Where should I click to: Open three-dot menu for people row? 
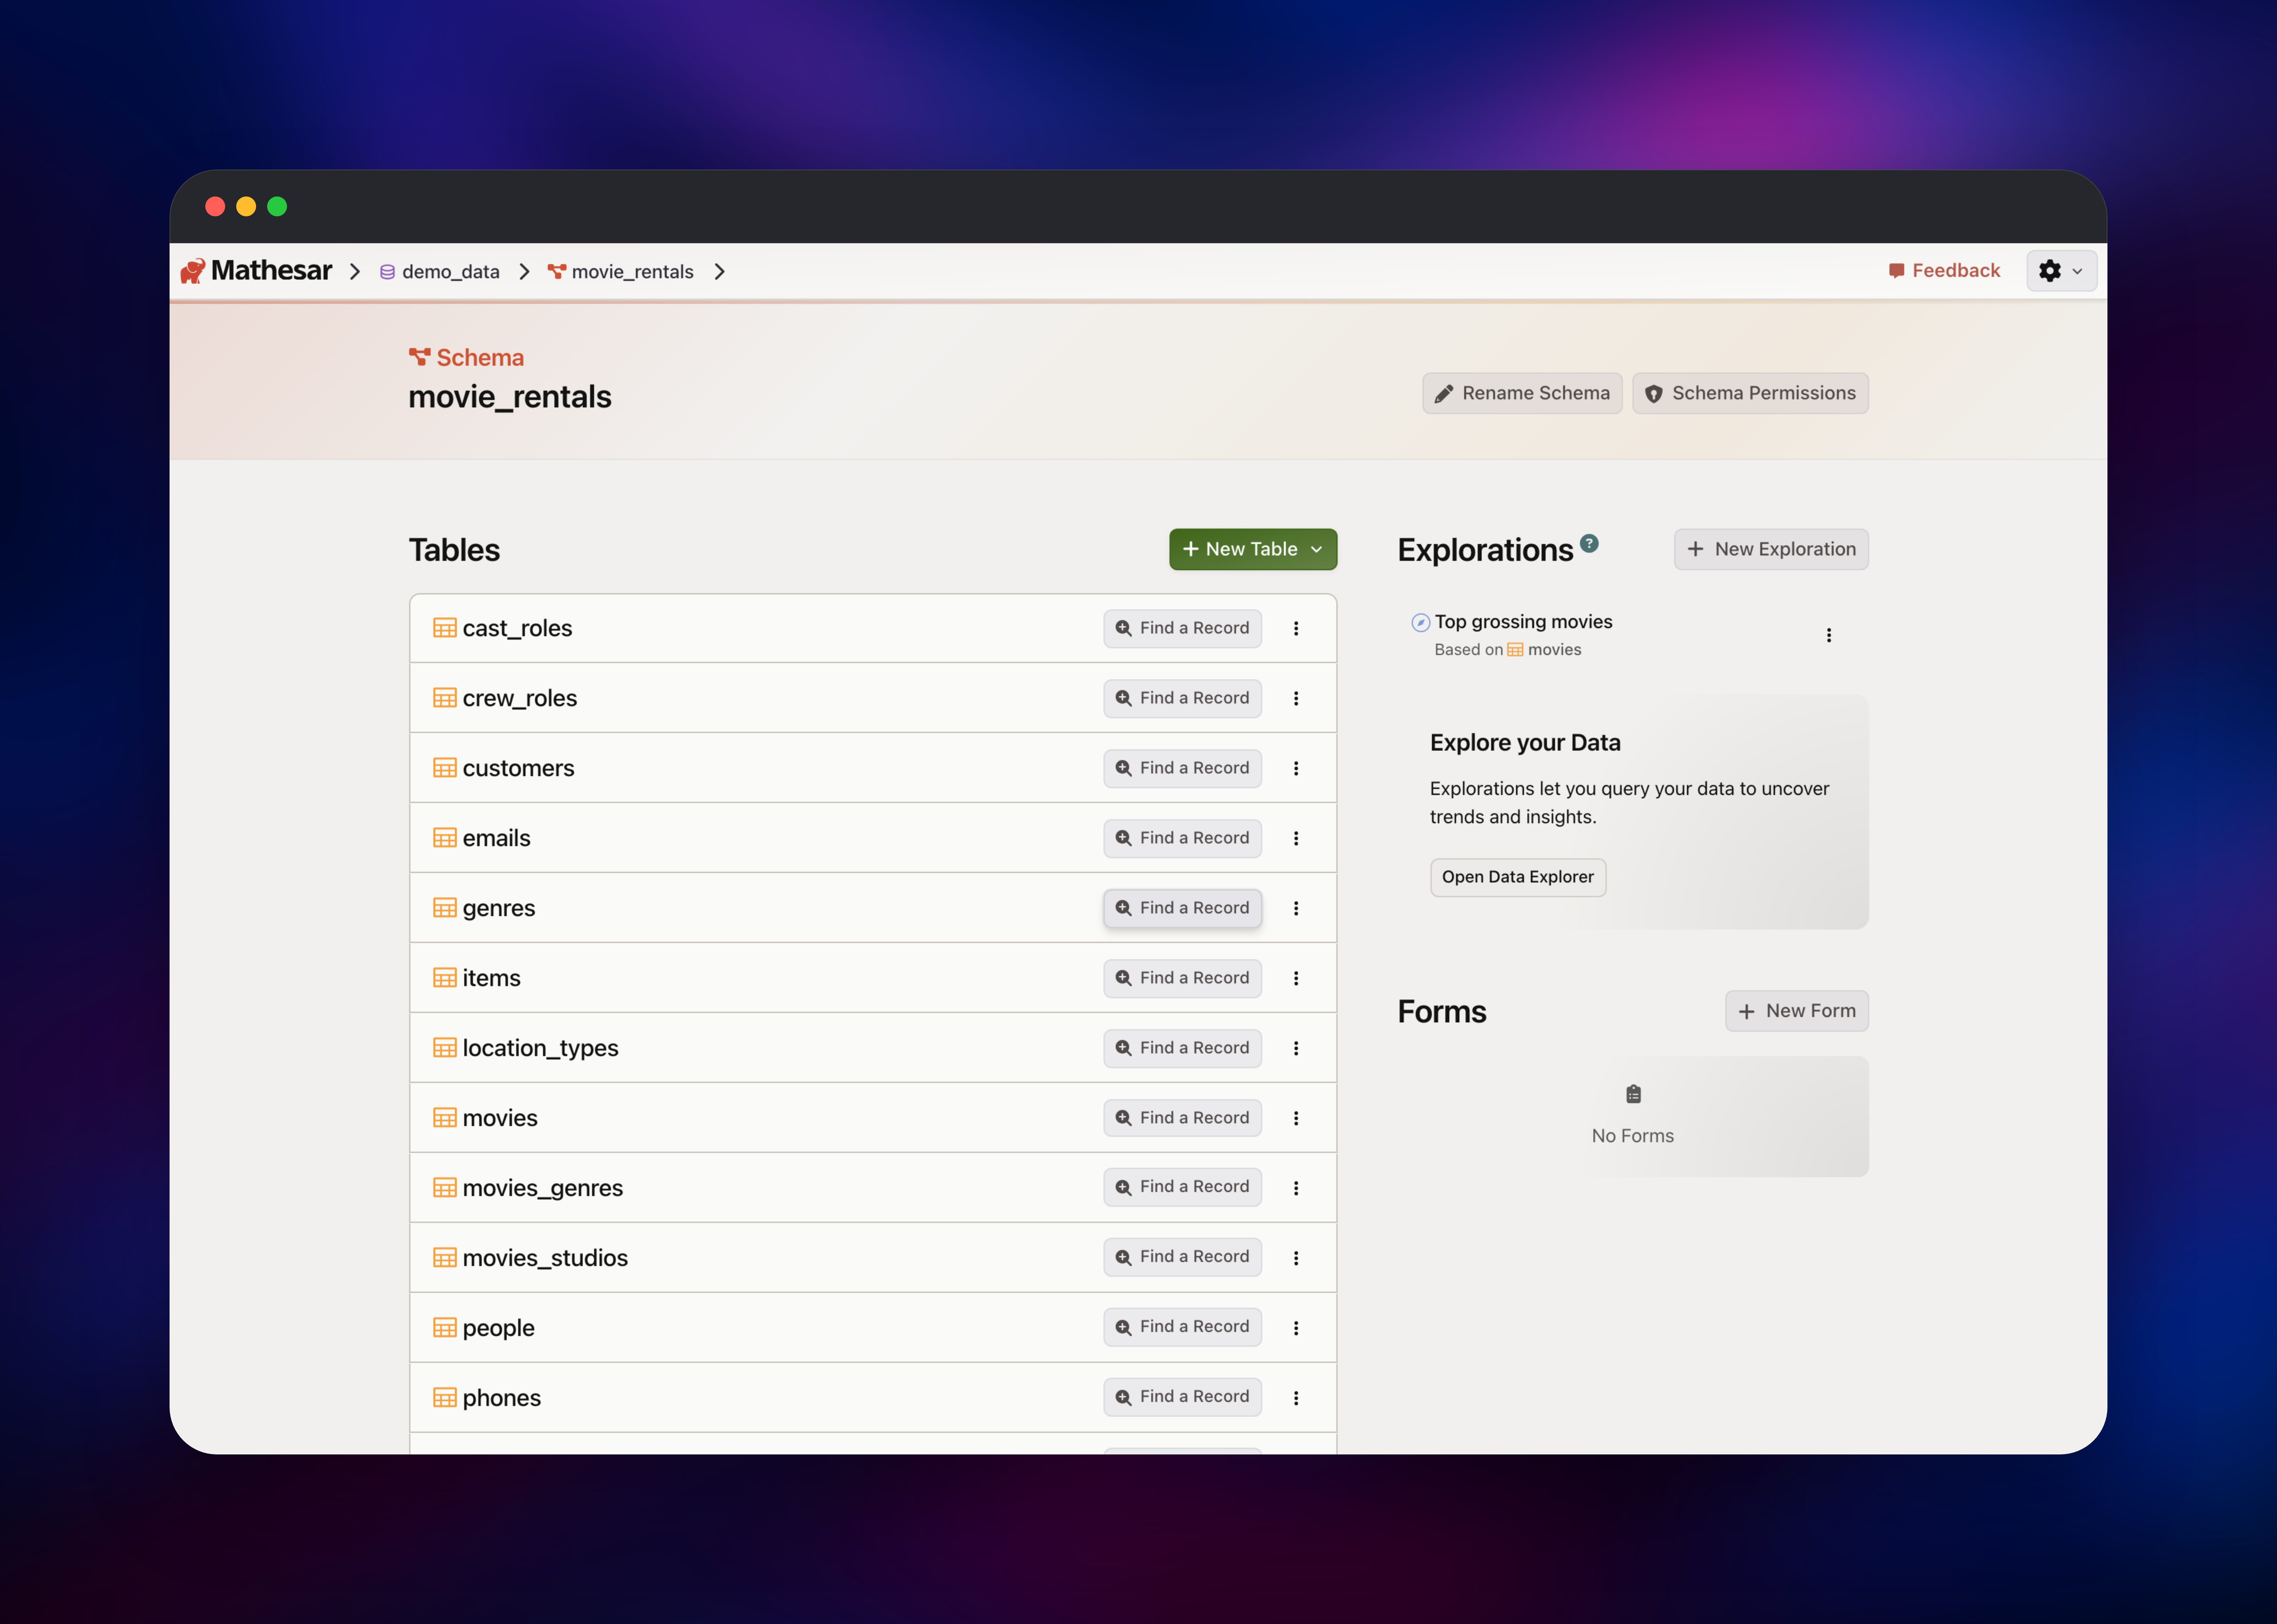[1296, 1328]
